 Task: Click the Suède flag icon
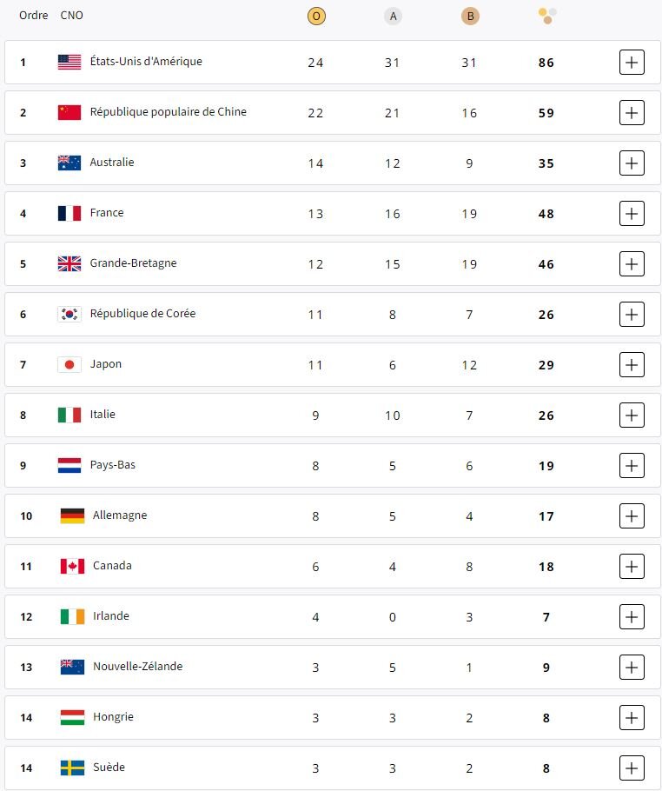(72, 768)
